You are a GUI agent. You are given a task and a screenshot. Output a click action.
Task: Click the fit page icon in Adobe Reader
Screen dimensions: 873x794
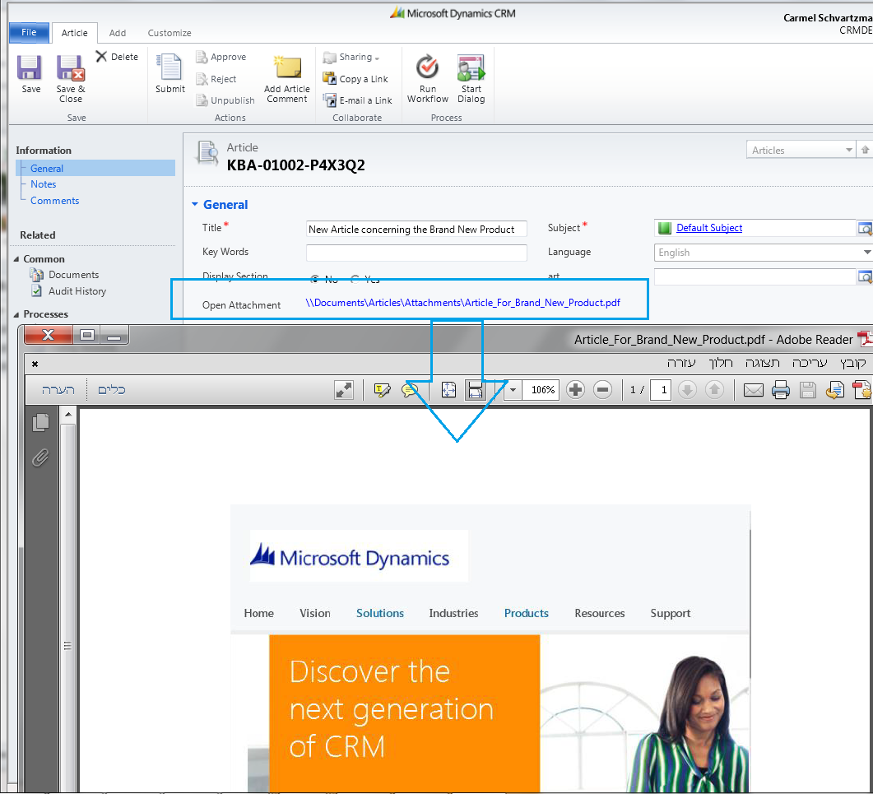click(x=448, y=390)
